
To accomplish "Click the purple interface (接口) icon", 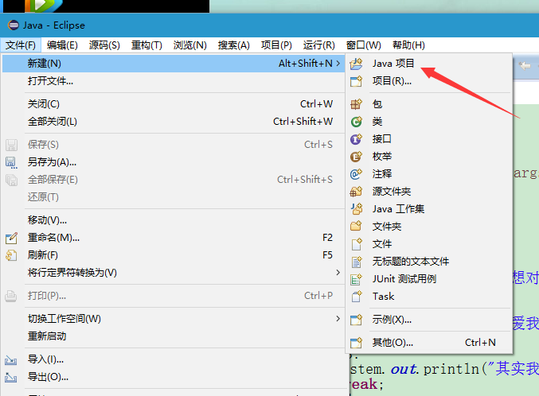I will coord(356,139).
